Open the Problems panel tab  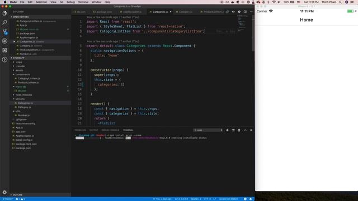(x=80, y=130)
